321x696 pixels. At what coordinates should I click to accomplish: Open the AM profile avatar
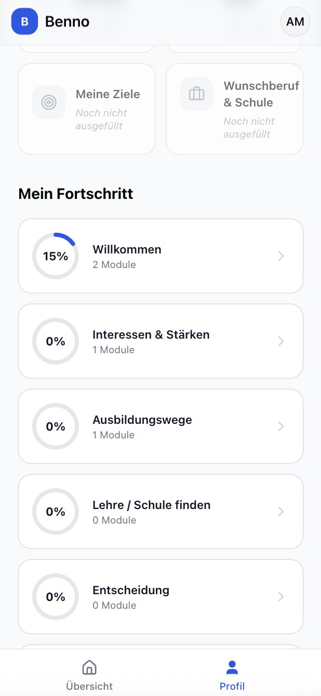[295, 21]
